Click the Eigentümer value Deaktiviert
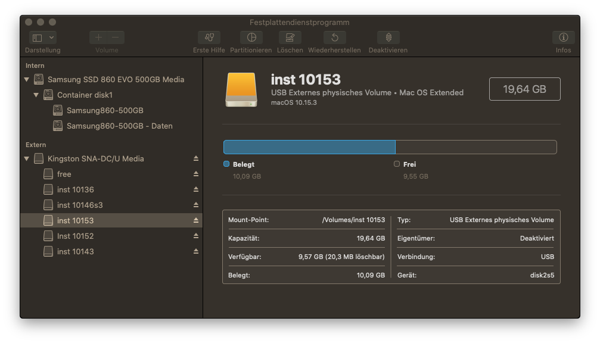The height and width of the screenshot is (343, 600). pos(537,238)
